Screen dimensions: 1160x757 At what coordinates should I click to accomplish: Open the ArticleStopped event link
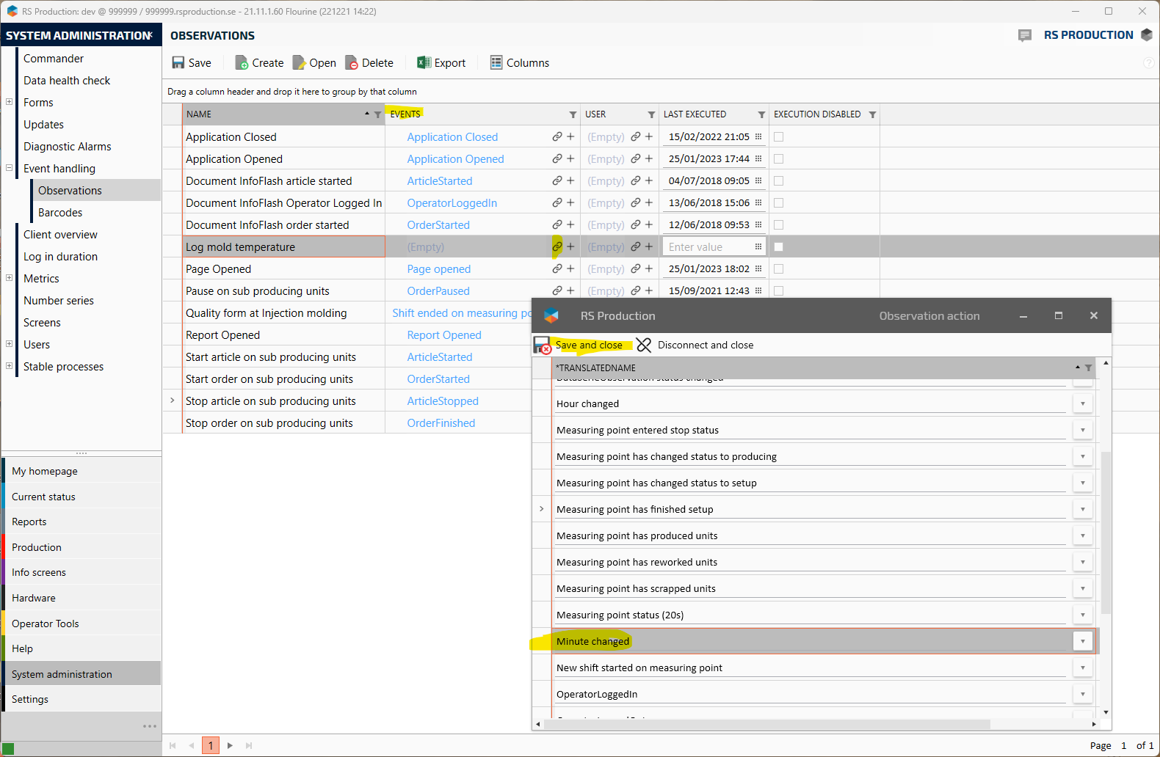pyautogui.click(x=443, y=401)
